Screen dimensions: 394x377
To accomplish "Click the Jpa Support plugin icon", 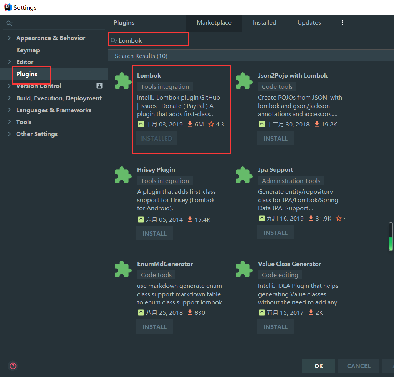I will tap(244, 175).
